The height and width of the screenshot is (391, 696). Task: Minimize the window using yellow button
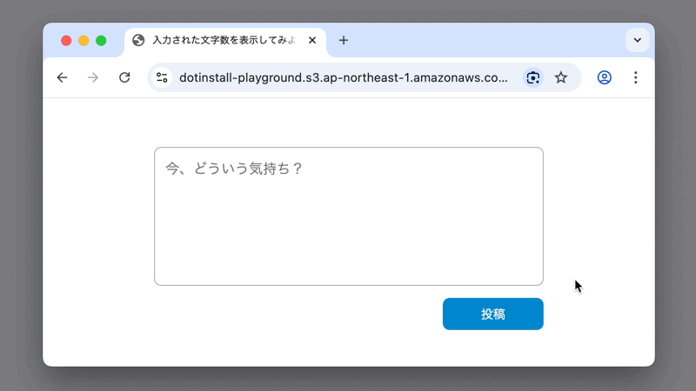click(84, 40)
